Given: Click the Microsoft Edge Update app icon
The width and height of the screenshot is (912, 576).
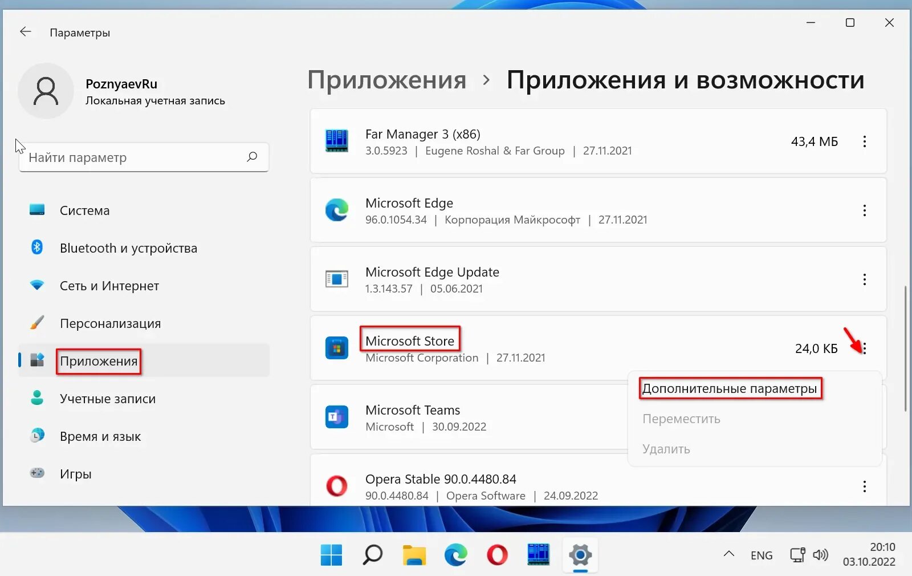Looking at the screenshot, I should 337,279.
